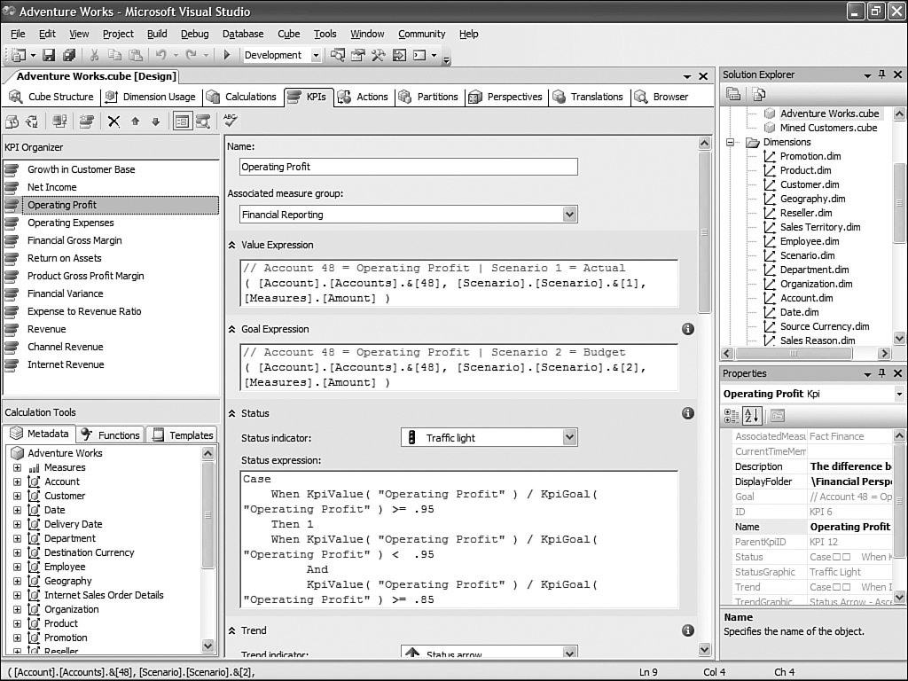The width and height of the screenshot is (908, 681).
Task: Click the Goal Expression info icon
Action: point(688,329)
